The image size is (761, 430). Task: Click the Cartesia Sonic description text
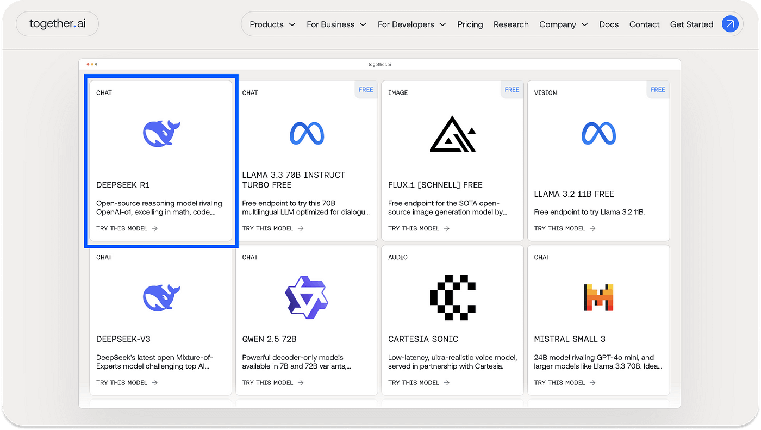point(453,362)
